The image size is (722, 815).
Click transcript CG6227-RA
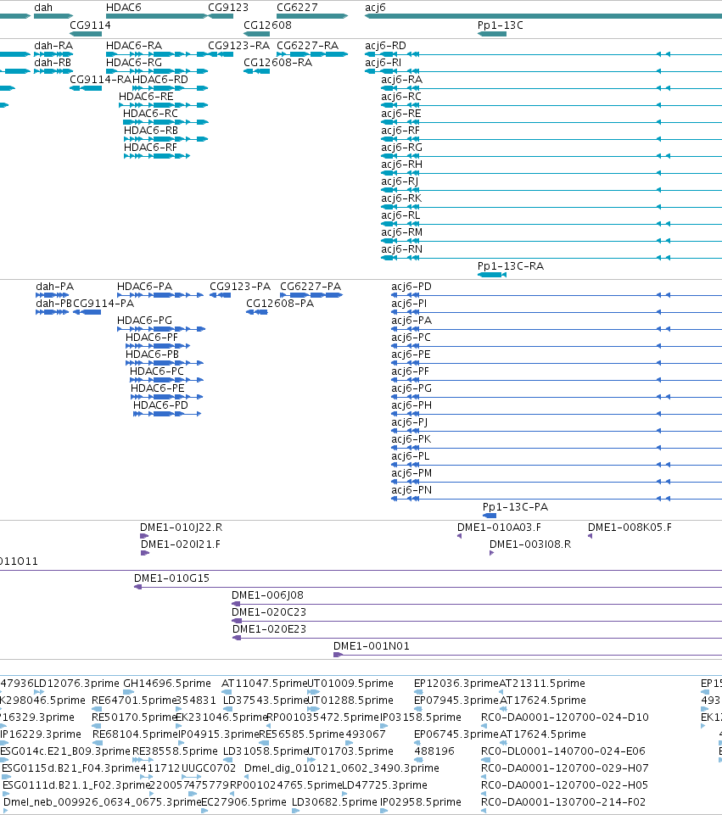308,46
